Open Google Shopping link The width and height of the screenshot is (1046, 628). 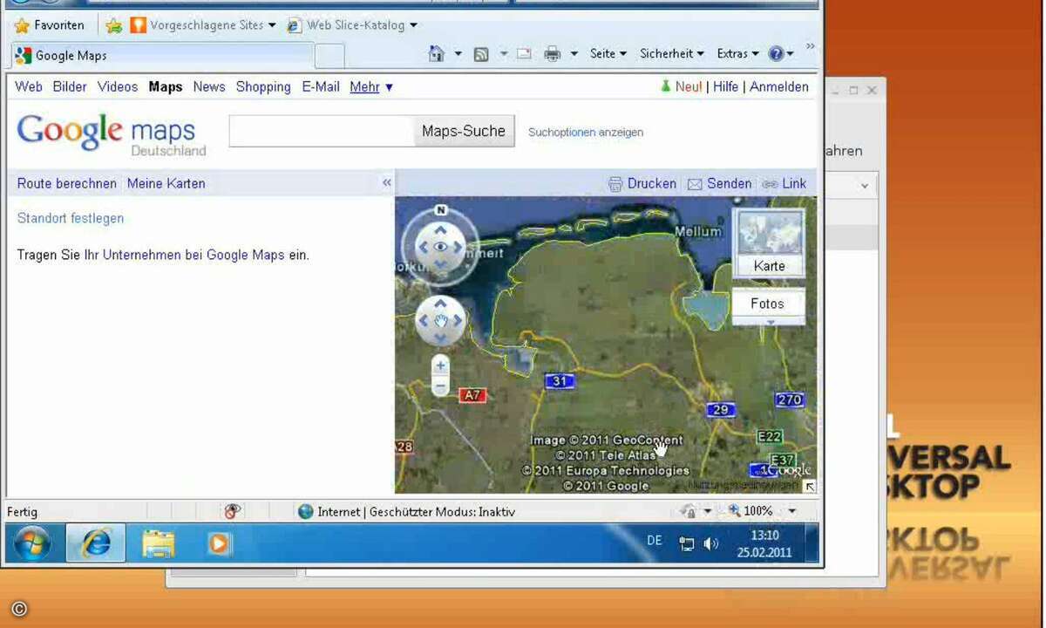coord(263,87)
